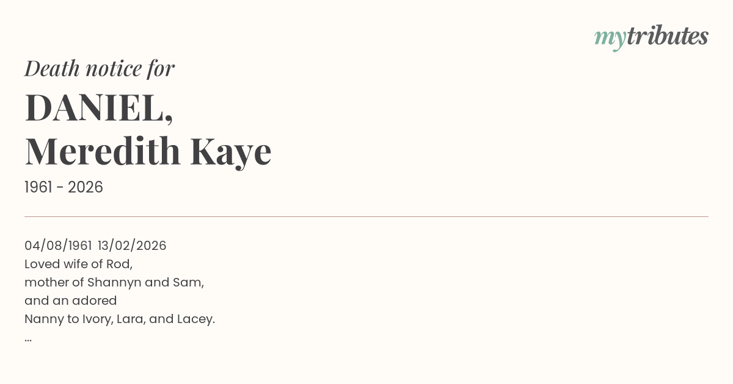
Task: Click the years 1961 - 2026
Action: tap(64, 187)
